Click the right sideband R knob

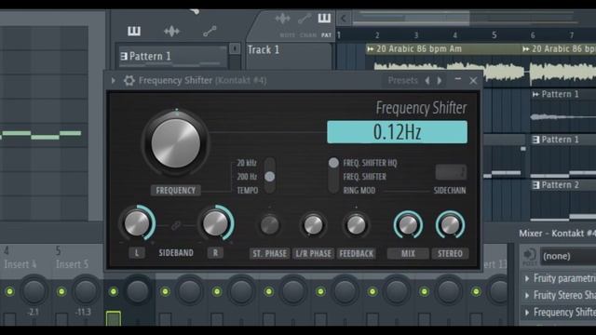(x=215, y=223)
